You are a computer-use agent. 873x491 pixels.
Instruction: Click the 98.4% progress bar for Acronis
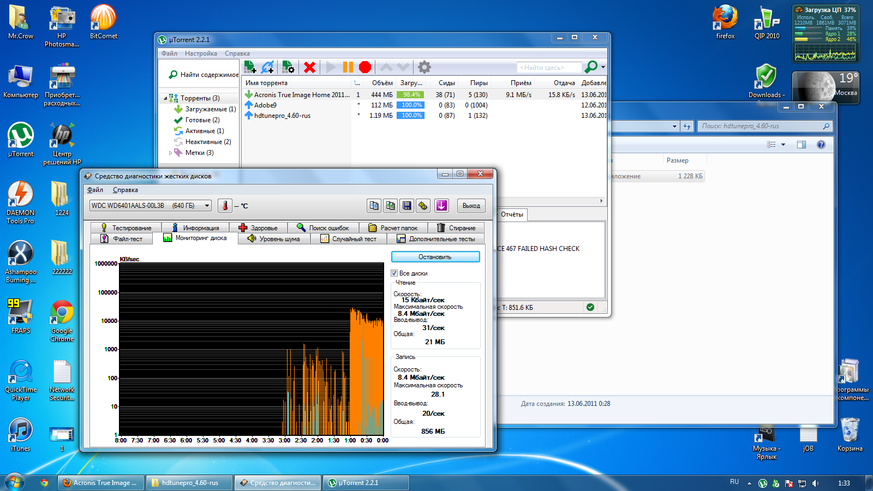pos(410,95)
